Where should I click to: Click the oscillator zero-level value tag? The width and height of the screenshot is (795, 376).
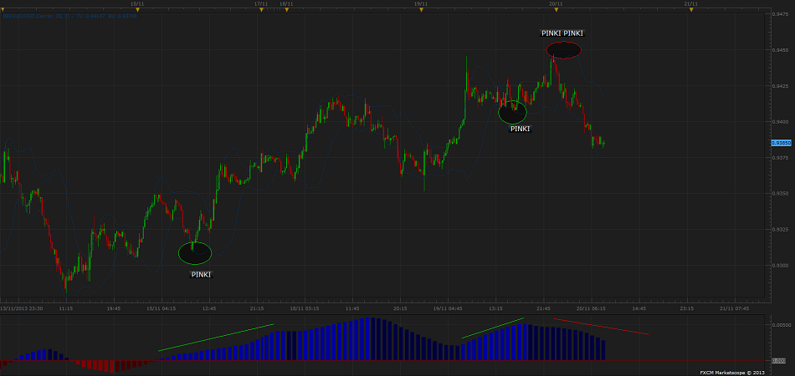coord(779,360)
